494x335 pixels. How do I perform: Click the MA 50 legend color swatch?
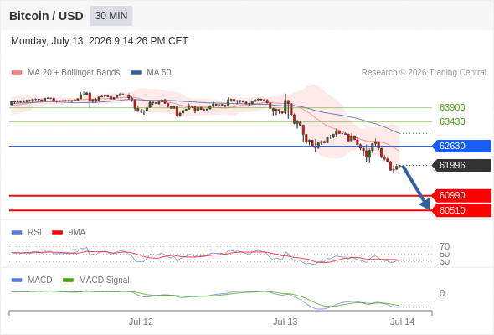(136, 73)
